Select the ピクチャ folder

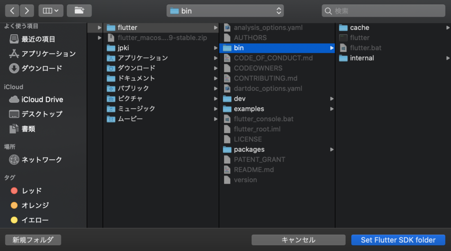click(x=161, y=99)
